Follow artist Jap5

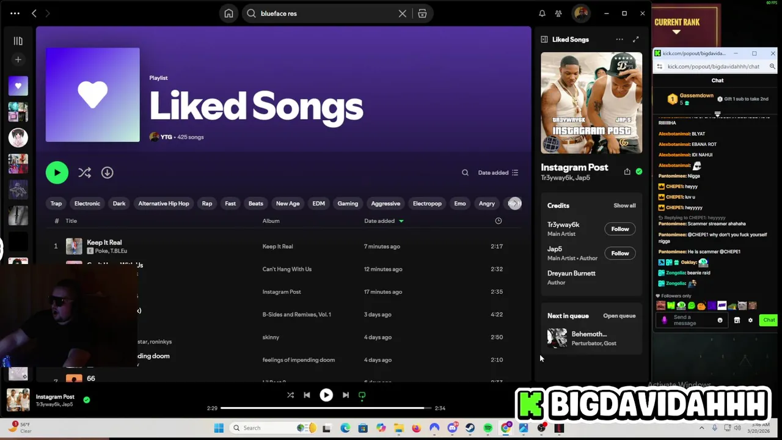[x=620, y=253]
